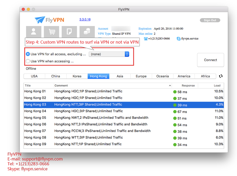Viewport: 237px width, 176px height.
Task: Select the Hong Kong 02 server row
Action: coord(124,98)
